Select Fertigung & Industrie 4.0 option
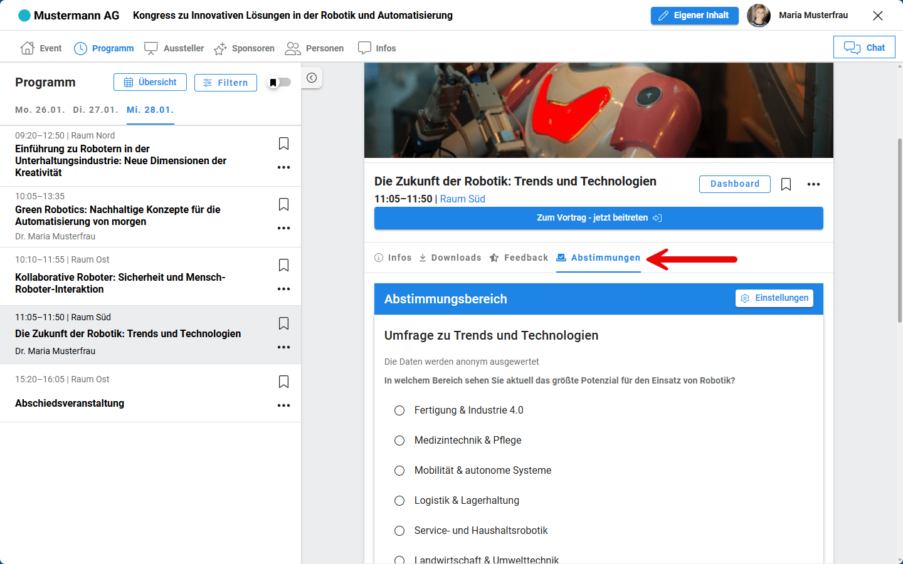The width and height of the screenshot is (903, 564). point(399,410)
